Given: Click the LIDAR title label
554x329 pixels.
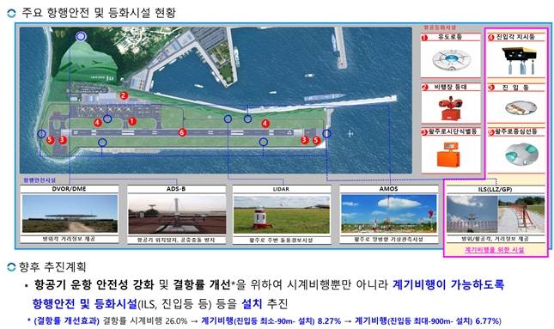Looking at the screenshot, I should pos(281,189).
